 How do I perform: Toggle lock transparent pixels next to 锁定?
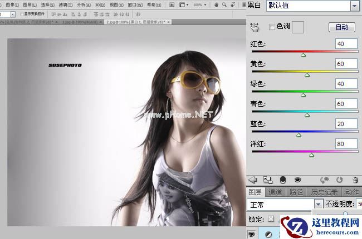[271, 219]
